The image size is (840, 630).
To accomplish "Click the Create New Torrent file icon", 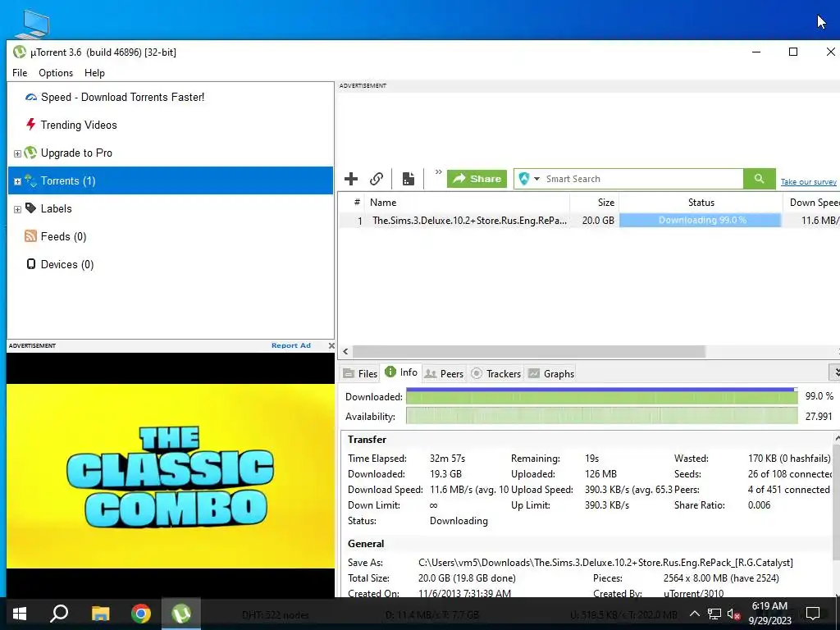I will coord(409,179).
